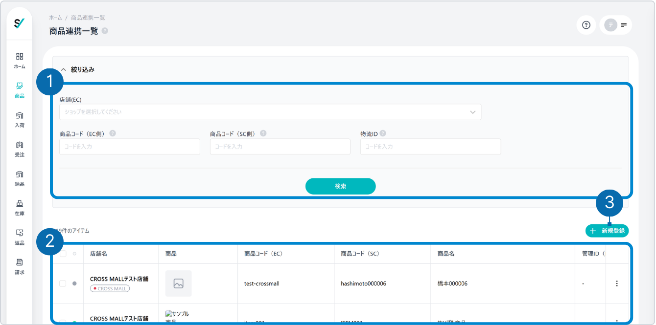Check the test-crossmall row checkbox
656x325 pixels.
pos(63,283)
